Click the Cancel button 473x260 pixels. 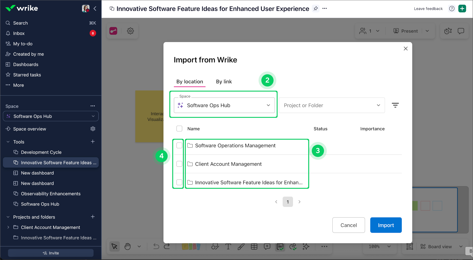point(349,225)
